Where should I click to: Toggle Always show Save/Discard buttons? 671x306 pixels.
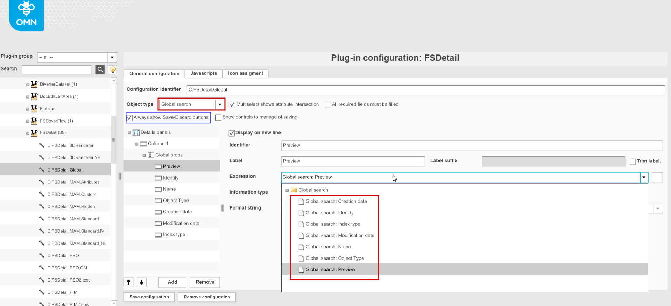[129, 118]
